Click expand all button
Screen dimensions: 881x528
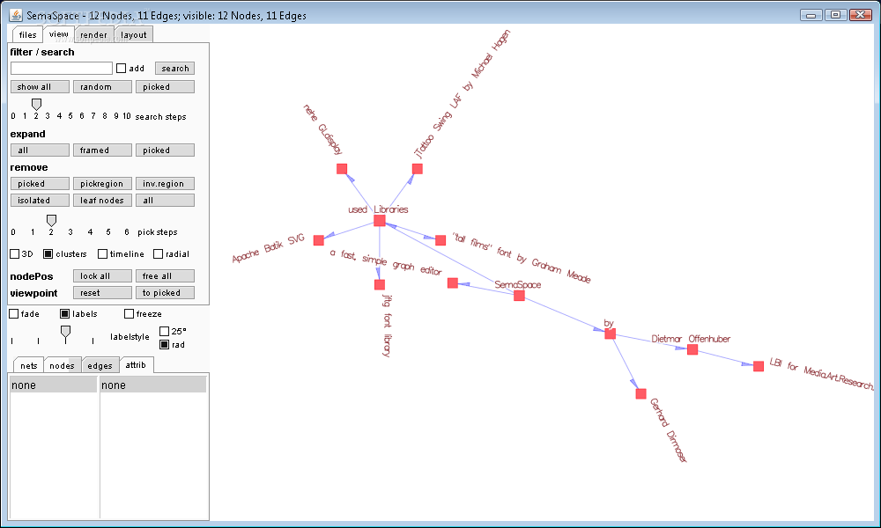pyautogui.click(x=40, y=150)
